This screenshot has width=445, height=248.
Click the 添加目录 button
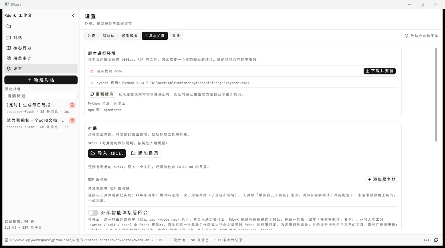(x=145, y=153)
